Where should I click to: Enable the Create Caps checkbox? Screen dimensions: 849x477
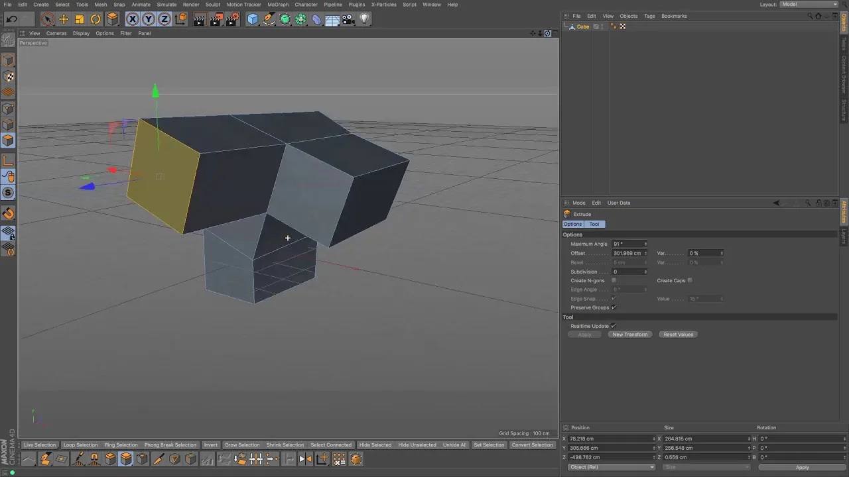(690, 280)
